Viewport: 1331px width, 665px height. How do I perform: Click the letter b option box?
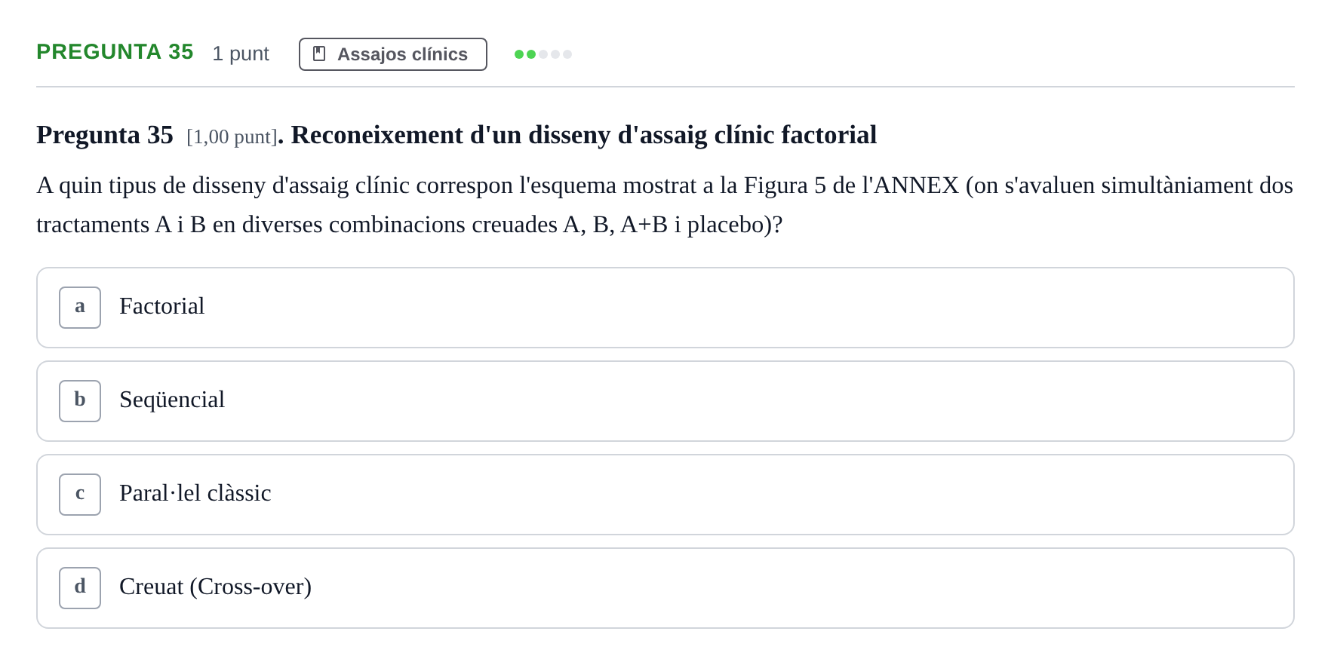click(80, 401)
